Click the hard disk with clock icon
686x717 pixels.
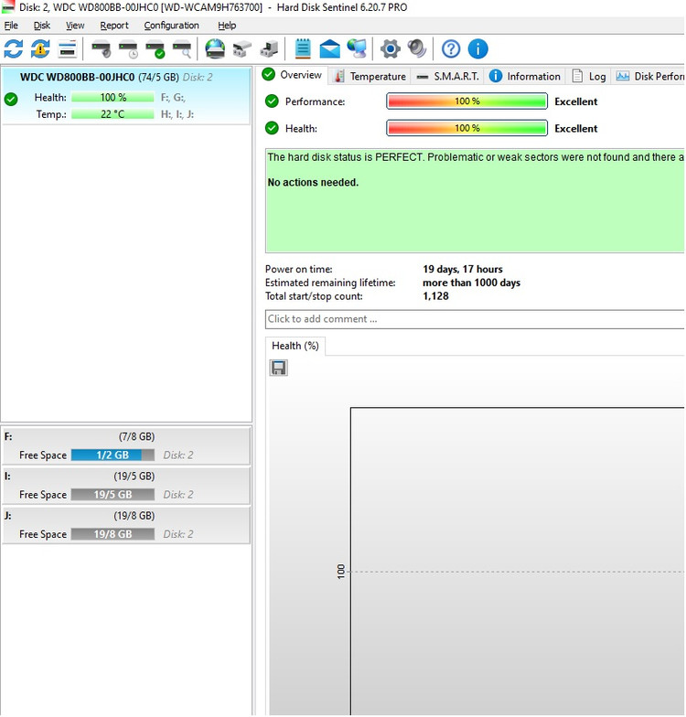point(128,49)
